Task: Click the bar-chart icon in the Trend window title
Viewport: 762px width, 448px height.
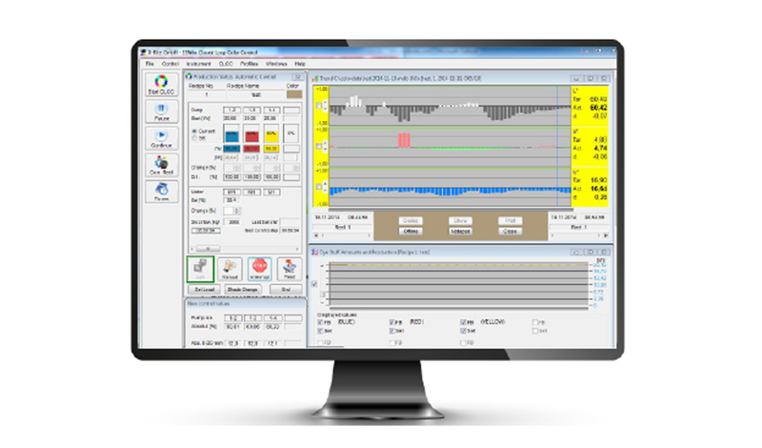Action: pos(315,78)
